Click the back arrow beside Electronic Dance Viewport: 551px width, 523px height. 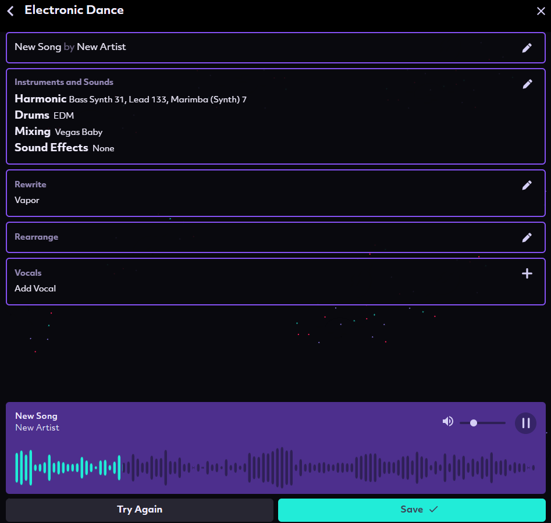coord(10,10)
